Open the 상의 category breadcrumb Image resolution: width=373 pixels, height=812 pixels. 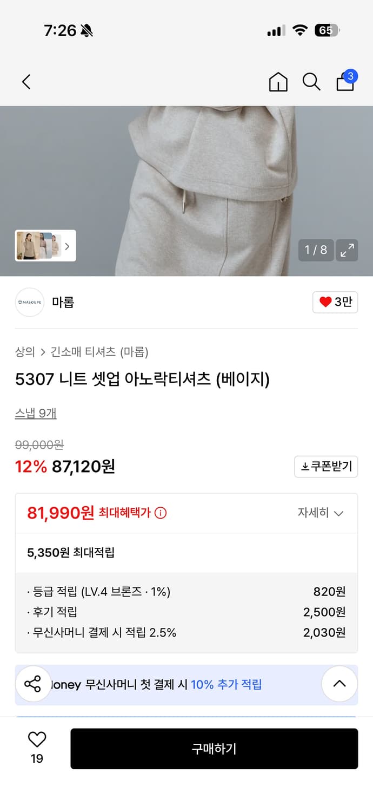pyautogui.click(x=24, y=352)
